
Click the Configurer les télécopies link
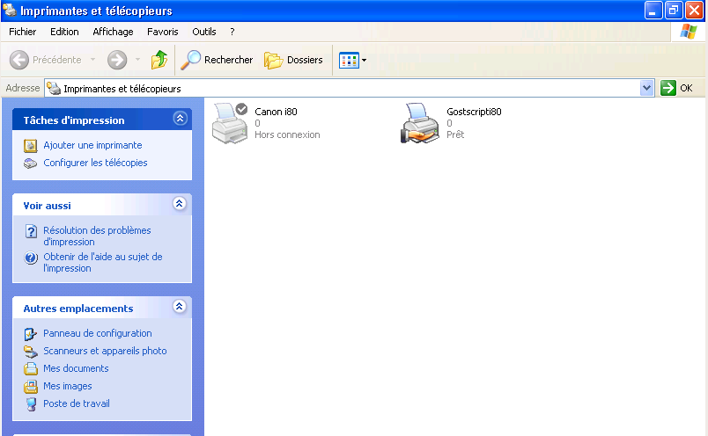click(95, 163)
